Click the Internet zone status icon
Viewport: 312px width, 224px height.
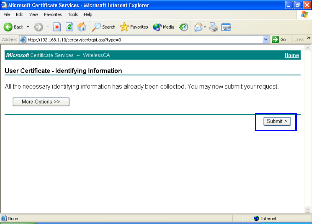[256, 218]
